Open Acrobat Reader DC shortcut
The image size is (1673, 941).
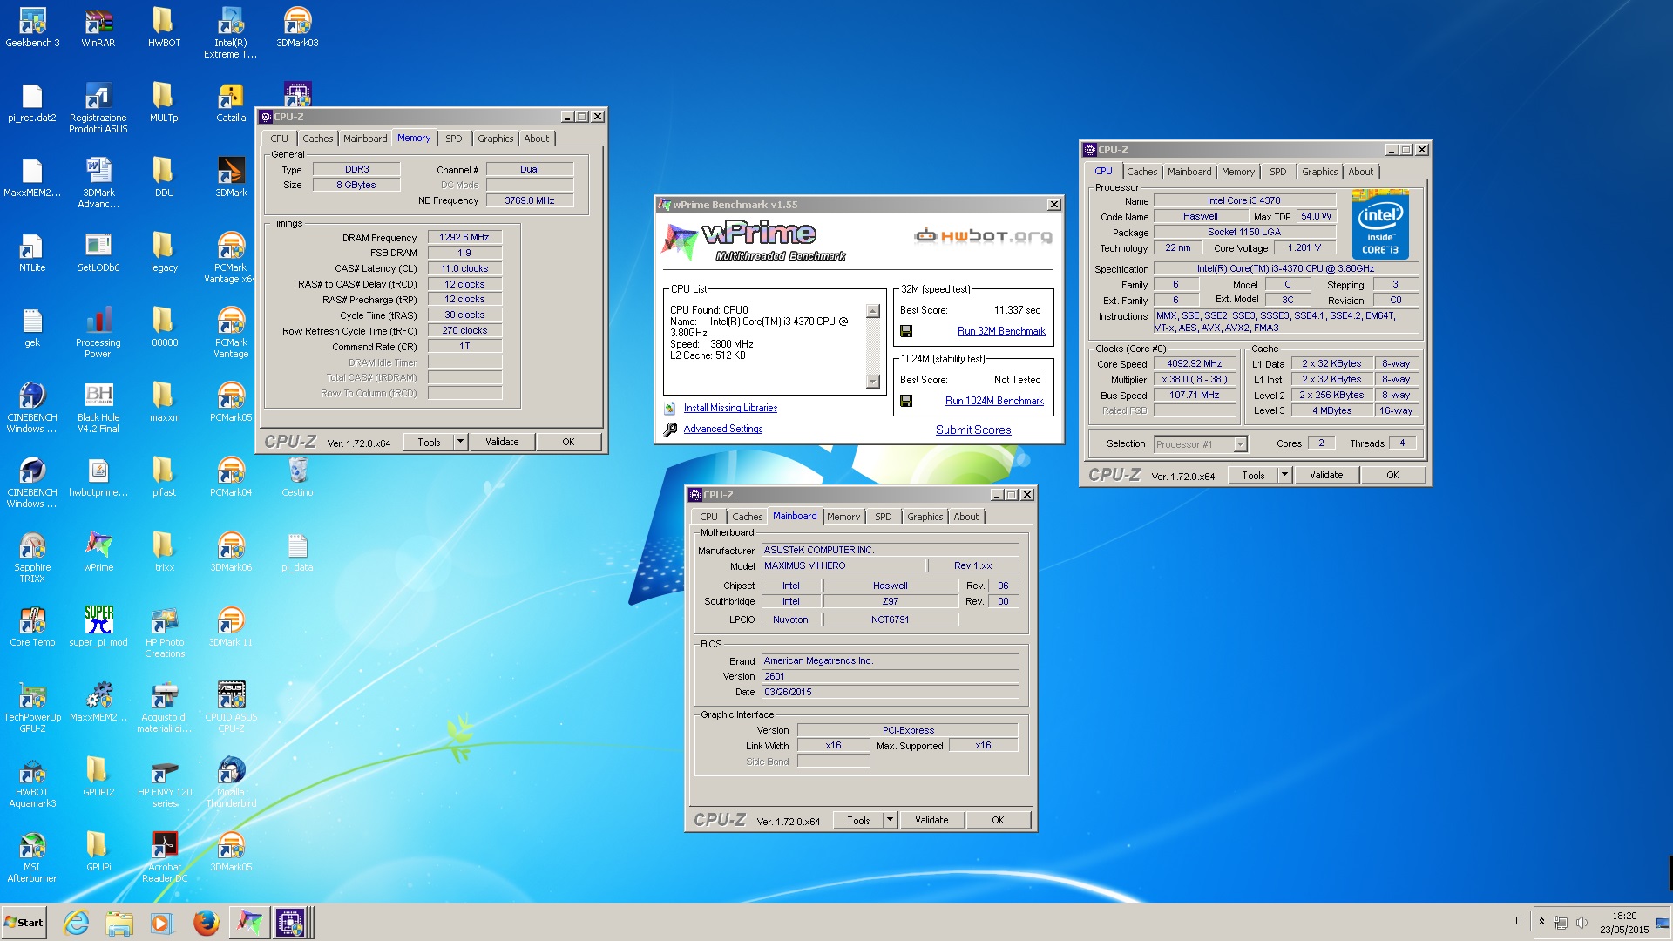tap(165, 857)
